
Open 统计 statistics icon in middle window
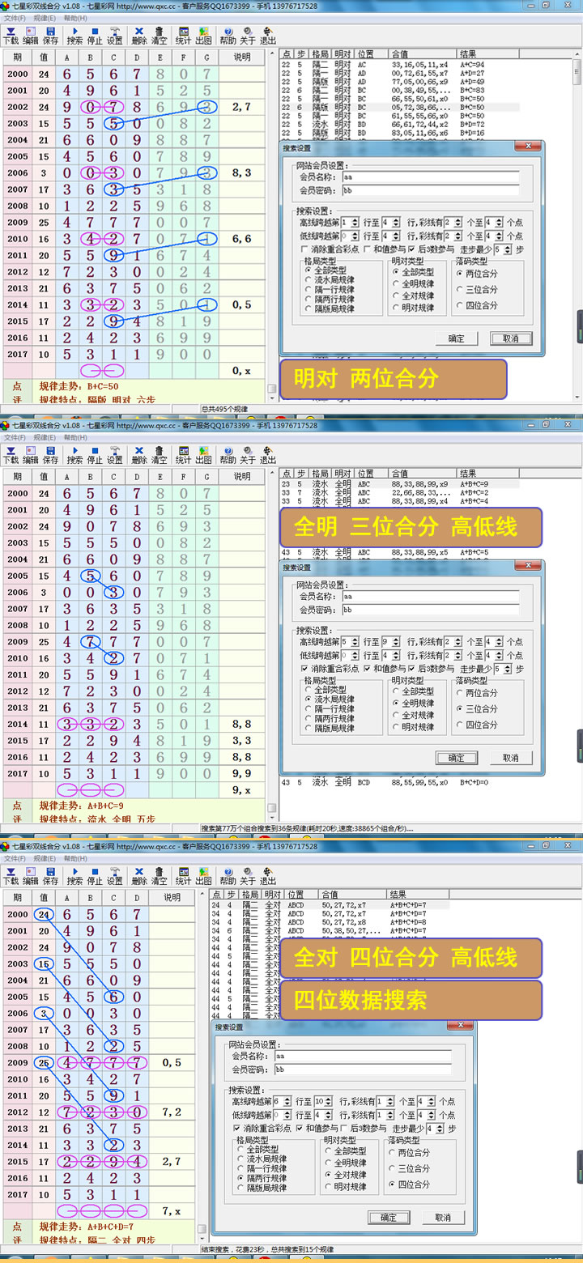(184, 454)
